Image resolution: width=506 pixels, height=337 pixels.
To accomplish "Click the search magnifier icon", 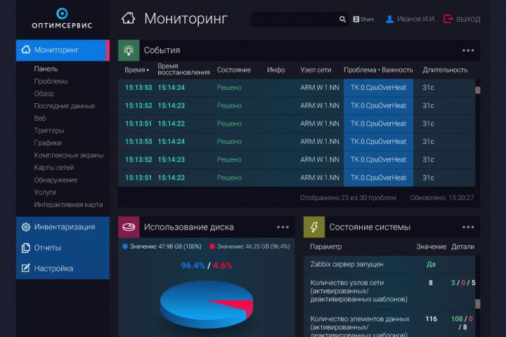I will click(x=342, y=20).
